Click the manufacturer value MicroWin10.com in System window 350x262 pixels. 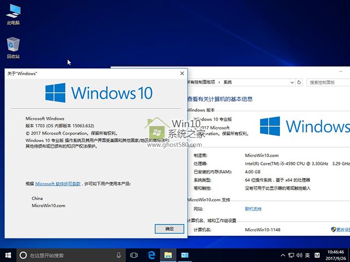click(x=261, y=155)
